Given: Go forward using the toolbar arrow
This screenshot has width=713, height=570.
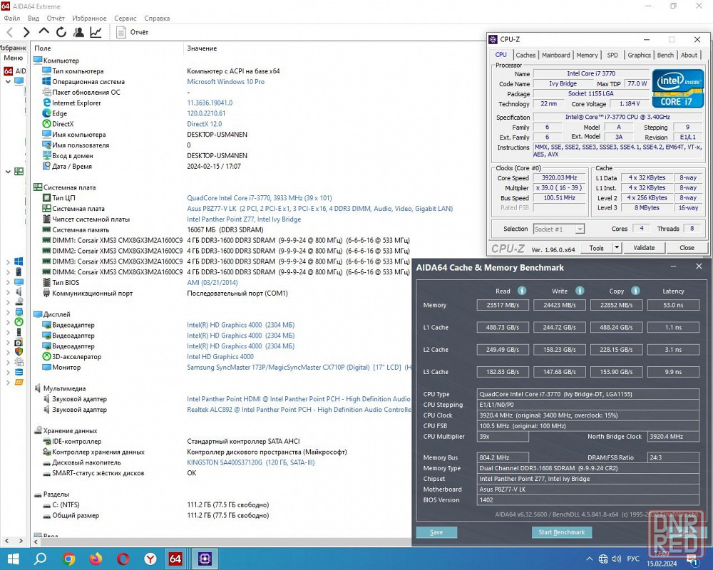Looking at the screenshot, I should (26, 32).
